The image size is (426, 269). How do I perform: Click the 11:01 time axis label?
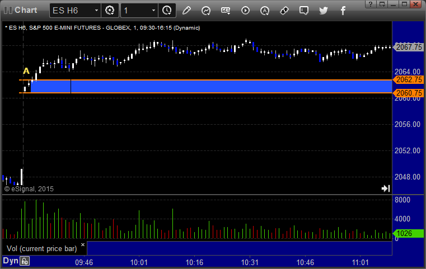(x=361, y=262)
